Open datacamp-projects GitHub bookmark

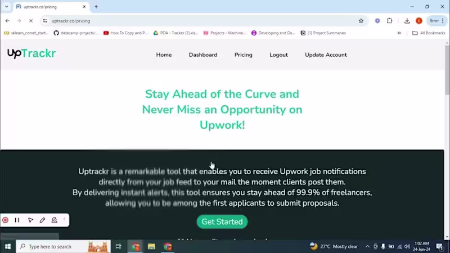(76, 33)
